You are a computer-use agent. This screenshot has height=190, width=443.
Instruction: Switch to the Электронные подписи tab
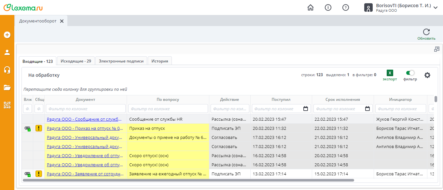click(121, 61)
